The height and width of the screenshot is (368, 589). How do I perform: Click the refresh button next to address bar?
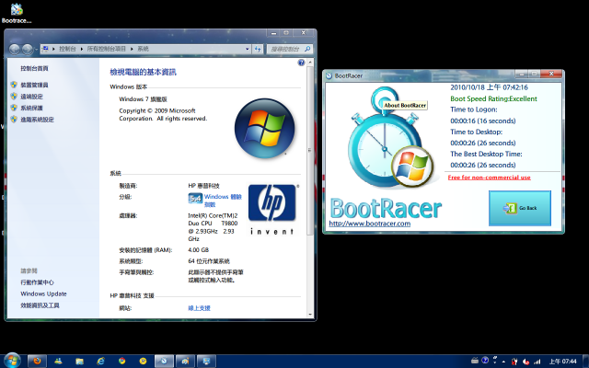point(258,49)
